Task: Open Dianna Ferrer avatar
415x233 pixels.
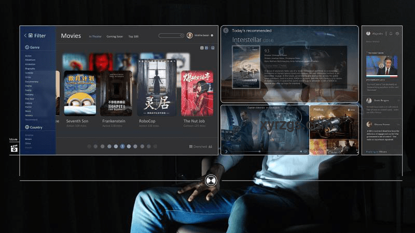Action: pyautogui.click(x=369, y=124)
